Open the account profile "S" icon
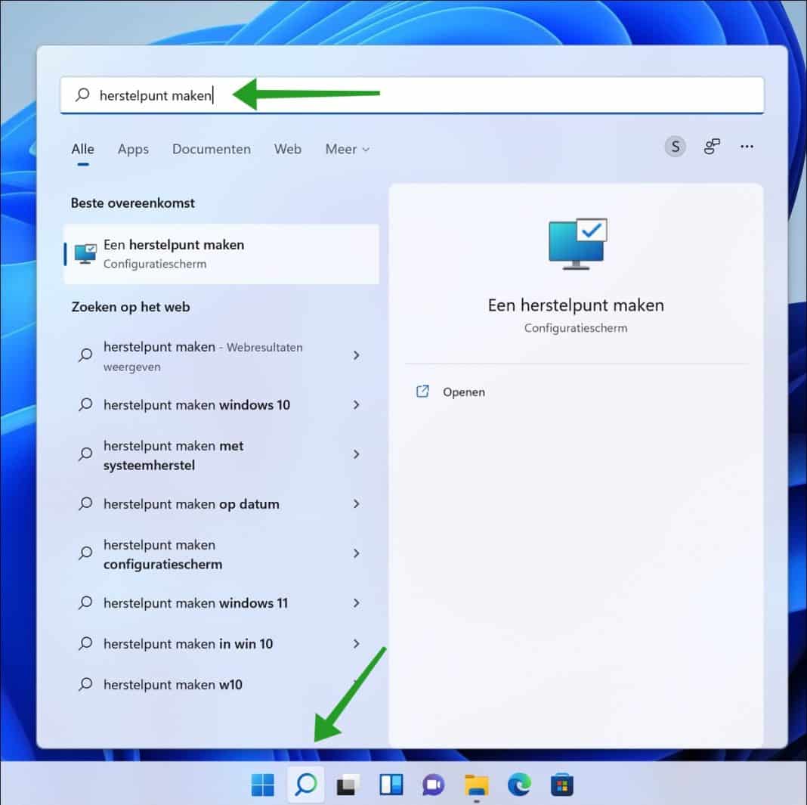The height and width of the screenshot is (805, 807). (x=674, y=147)
